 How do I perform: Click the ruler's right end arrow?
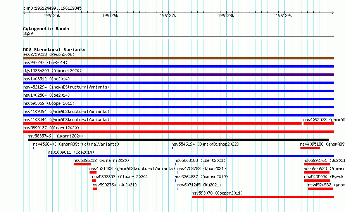[333, 12]
